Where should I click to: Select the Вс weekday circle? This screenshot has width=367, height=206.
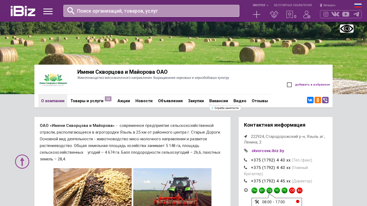300,190
